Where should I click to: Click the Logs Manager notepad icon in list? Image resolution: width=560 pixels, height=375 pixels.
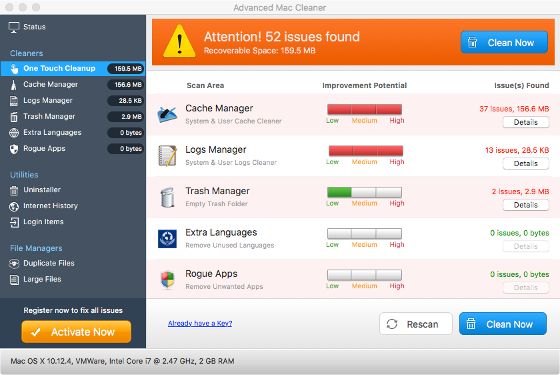(x=167, y=156)
